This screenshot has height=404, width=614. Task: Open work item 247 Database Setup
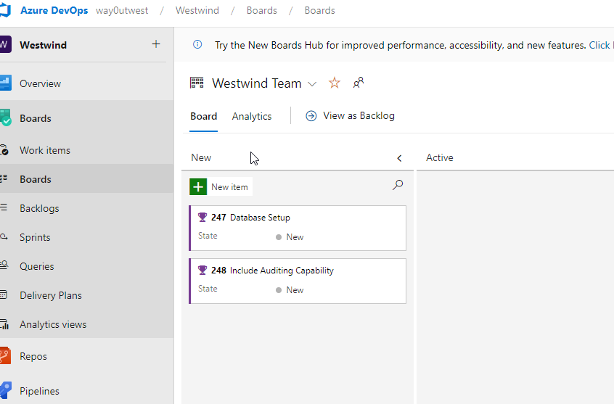click(260, 218)
